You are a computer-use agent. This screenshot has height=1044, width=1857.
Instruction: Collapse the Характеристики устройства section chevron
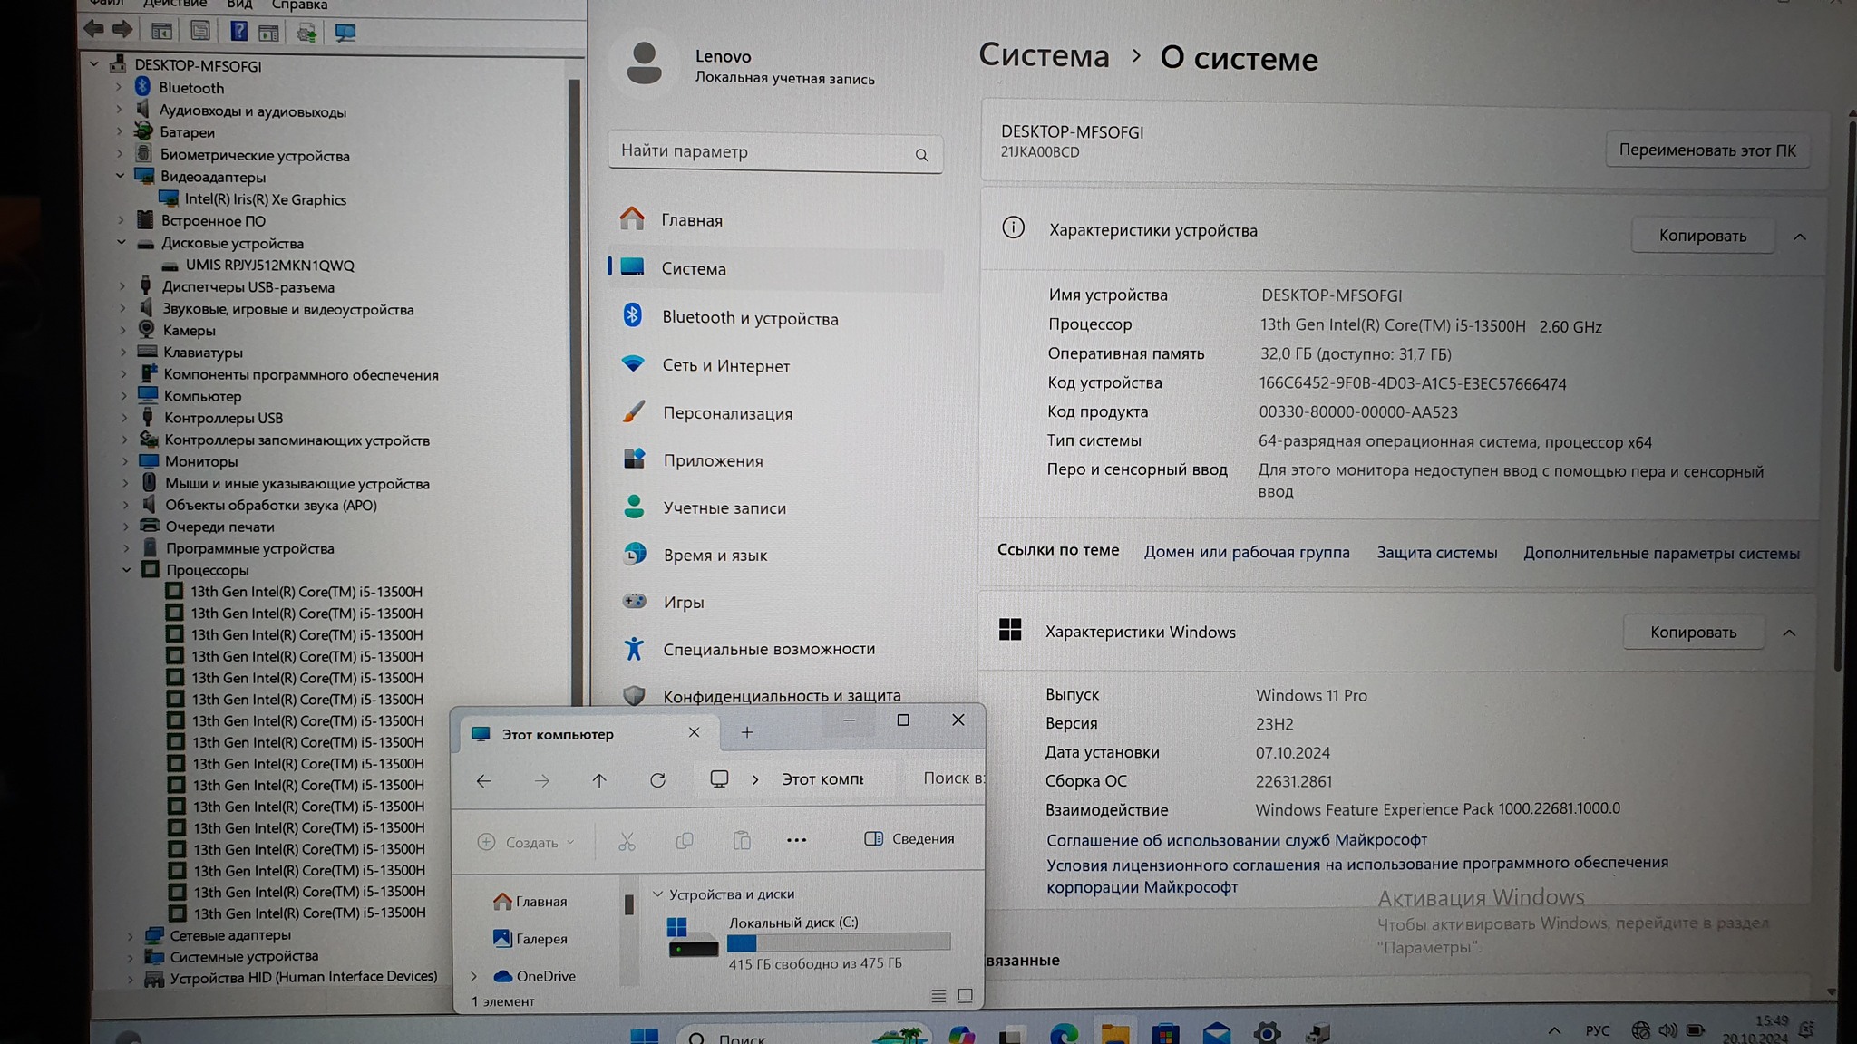[x=1800, y=237]
